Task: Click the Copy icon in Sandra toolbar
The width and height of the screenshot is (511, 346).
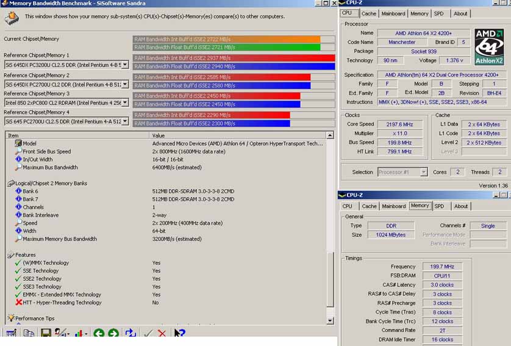Action: [29, 333]
